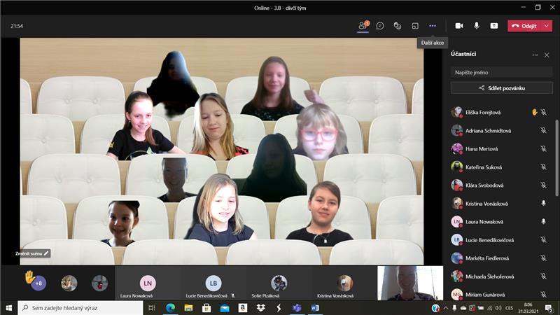The width and height of the screenshot is (560, 315).
Task: Close the Účastníci panel
Action: tap(547, 55)
